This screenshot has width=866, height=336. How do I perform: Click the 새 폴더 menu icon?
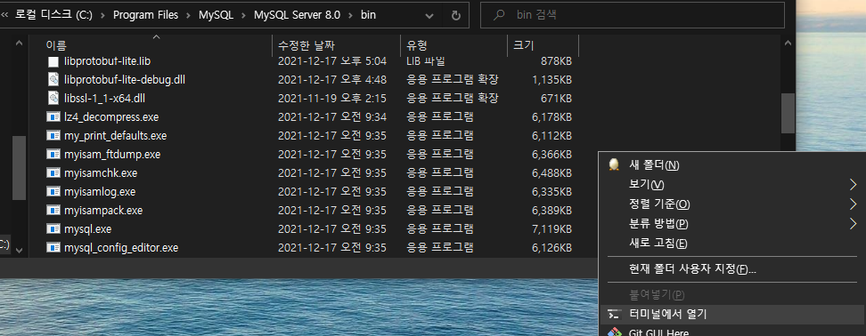(613, 164)
